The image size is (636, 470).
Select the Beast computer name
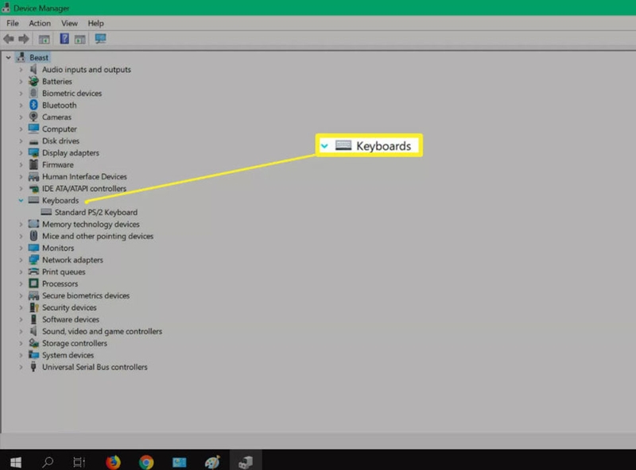[x=39, y=57]
